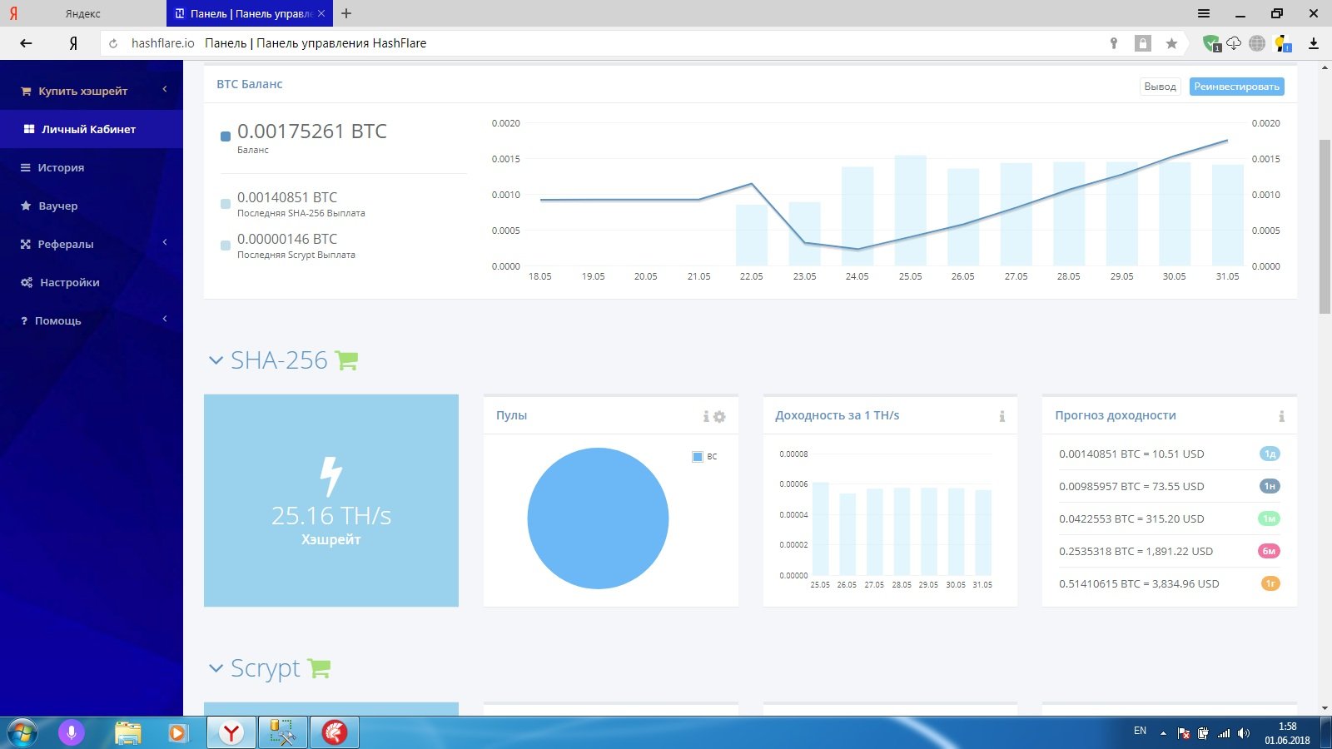Expand the Купить хэшрейт submenu arrow
1332x749 pixels.
(165, 89)
